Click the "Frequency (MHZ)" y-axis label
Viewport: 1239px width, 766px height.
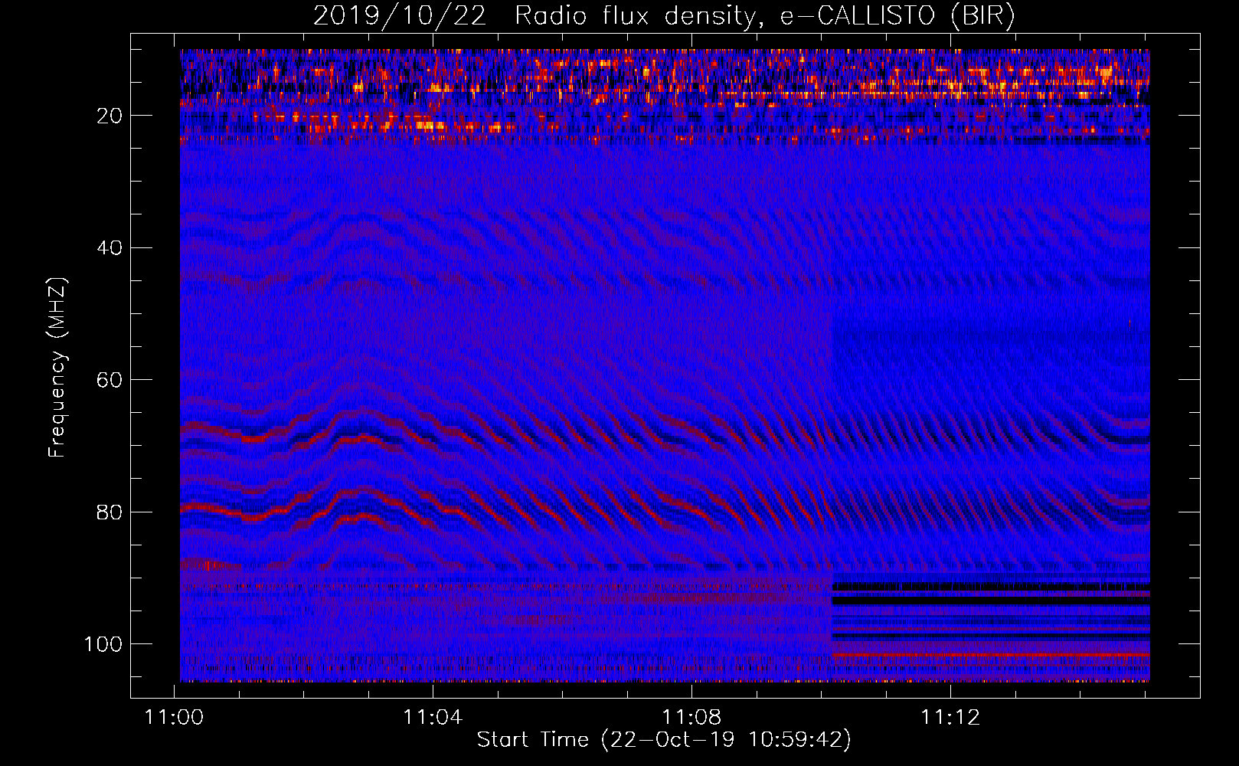(57, 367)
